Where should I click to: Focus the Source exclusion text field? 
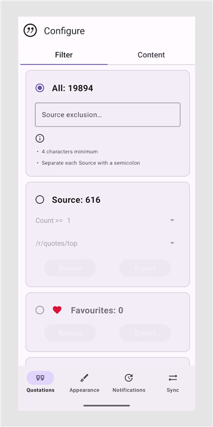pos(108,114)
